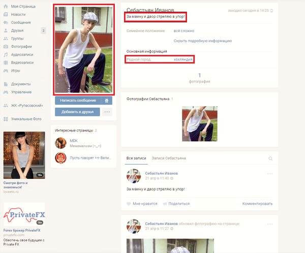The image size is (305, 253).
Task: Send a gift using the gift icon button
Action: click(x=107, y=101)
